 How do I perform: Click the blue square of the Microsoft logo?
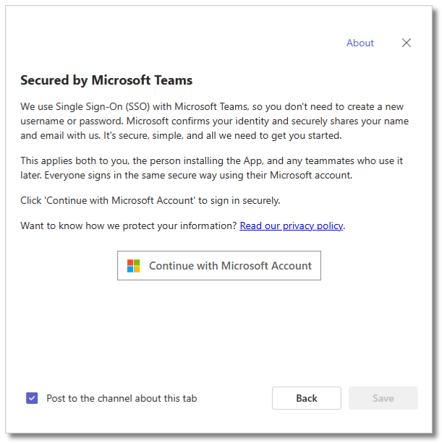pyautogui.click(x=130, y=270)
